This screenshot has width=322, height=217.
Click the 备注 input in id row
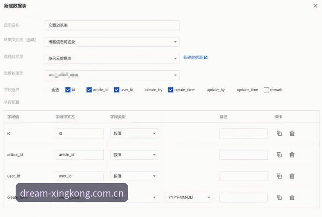[x=243, y=133]
